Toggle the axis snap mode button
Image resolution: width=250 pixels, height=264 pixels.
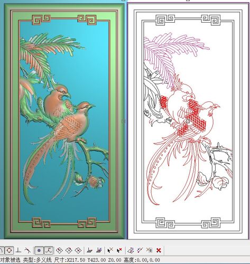49,250
